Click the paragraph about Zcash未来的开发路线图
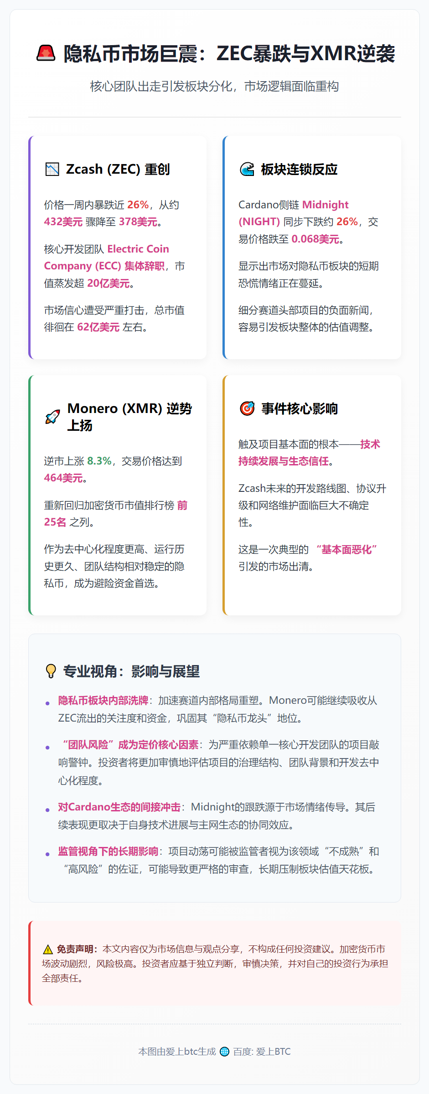Screen dimensions: 429x1094 pos(312,506)
